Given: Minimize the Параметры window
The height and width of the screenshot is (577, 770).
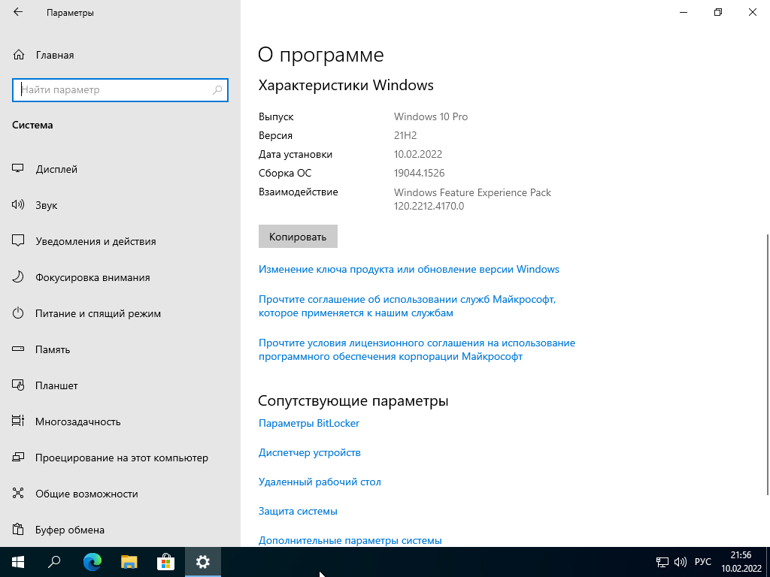Looking at the screenshot, I should coord(684,12).
